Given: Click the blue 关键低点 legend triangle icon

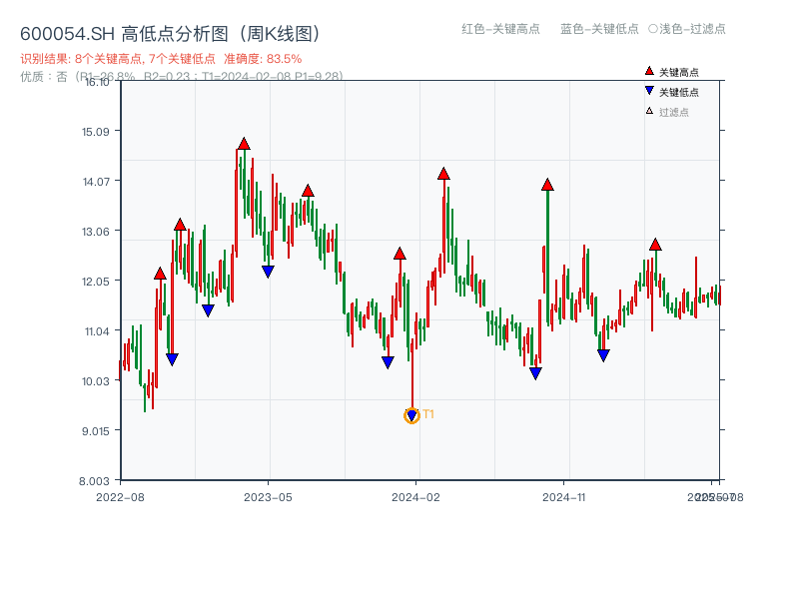Looking at the screenshot, I should tap(647, 92).
